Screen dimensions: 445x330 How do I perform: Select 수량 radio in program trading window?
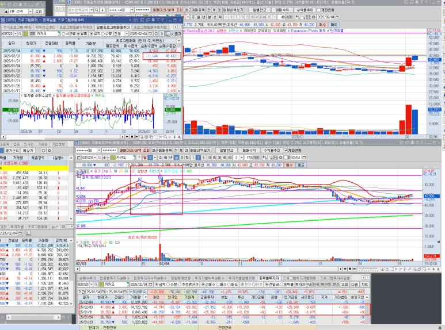pyautogui.click(x=107, y=33)
